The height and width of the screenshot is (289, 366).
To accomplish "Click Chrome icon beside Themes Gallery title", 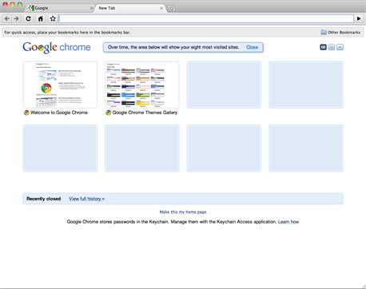I will click(x=109, y=113).
